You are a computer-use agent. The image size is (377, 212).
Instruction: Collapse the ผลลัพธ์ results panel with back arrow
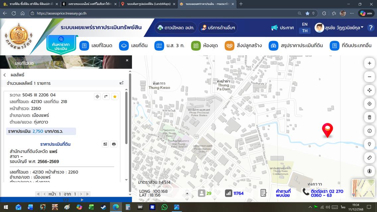5,75
